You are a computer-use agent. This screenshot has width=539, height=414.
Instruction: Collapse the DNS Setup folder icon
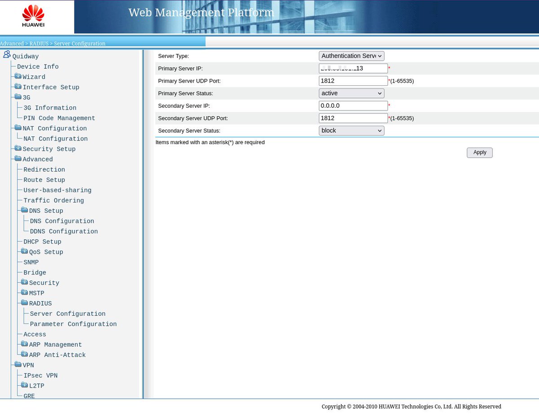coord(24,211)
